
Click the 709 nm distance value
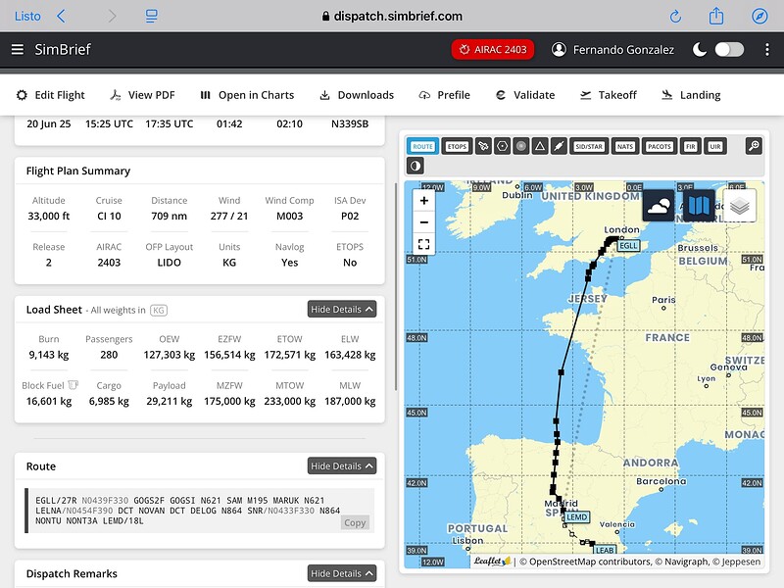click(169, 216)
